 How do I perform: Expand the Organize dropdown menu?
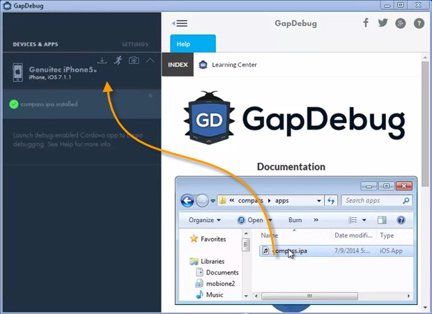[x=204, y=220]
